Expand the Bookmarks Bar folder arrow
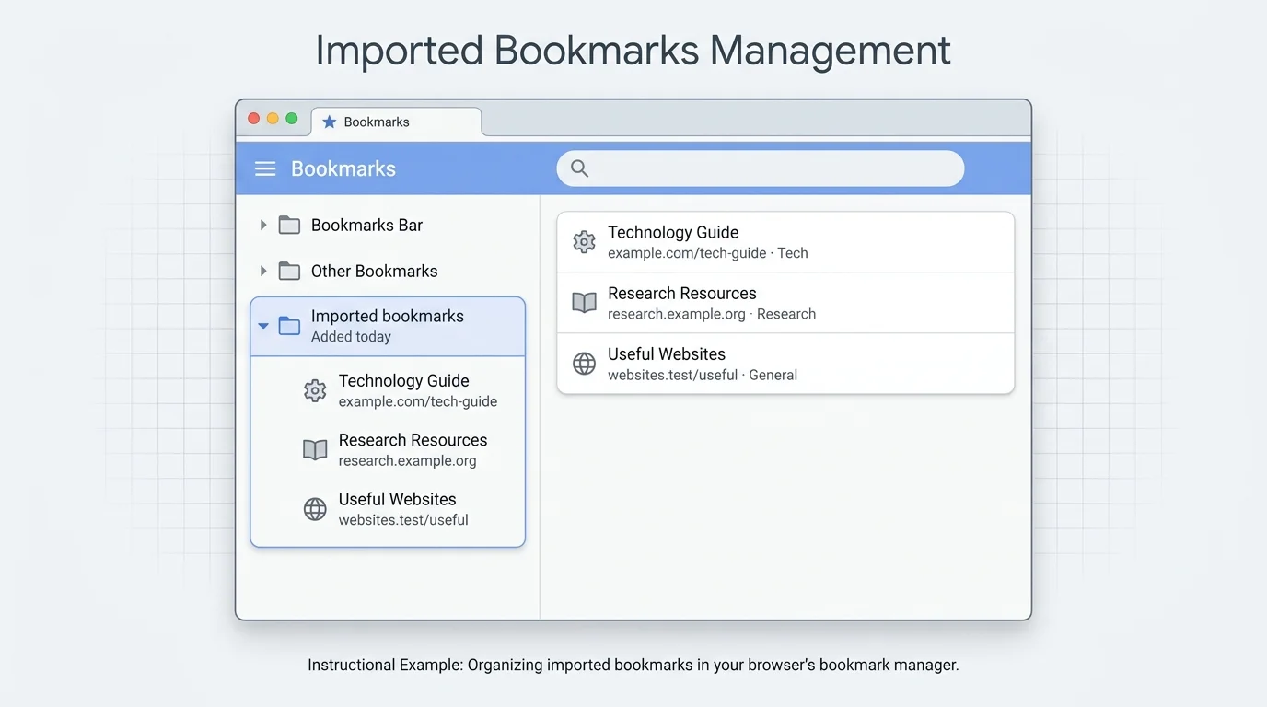Image resolution: width=1267 pixels, height=707 pixels. click(263, 225)
